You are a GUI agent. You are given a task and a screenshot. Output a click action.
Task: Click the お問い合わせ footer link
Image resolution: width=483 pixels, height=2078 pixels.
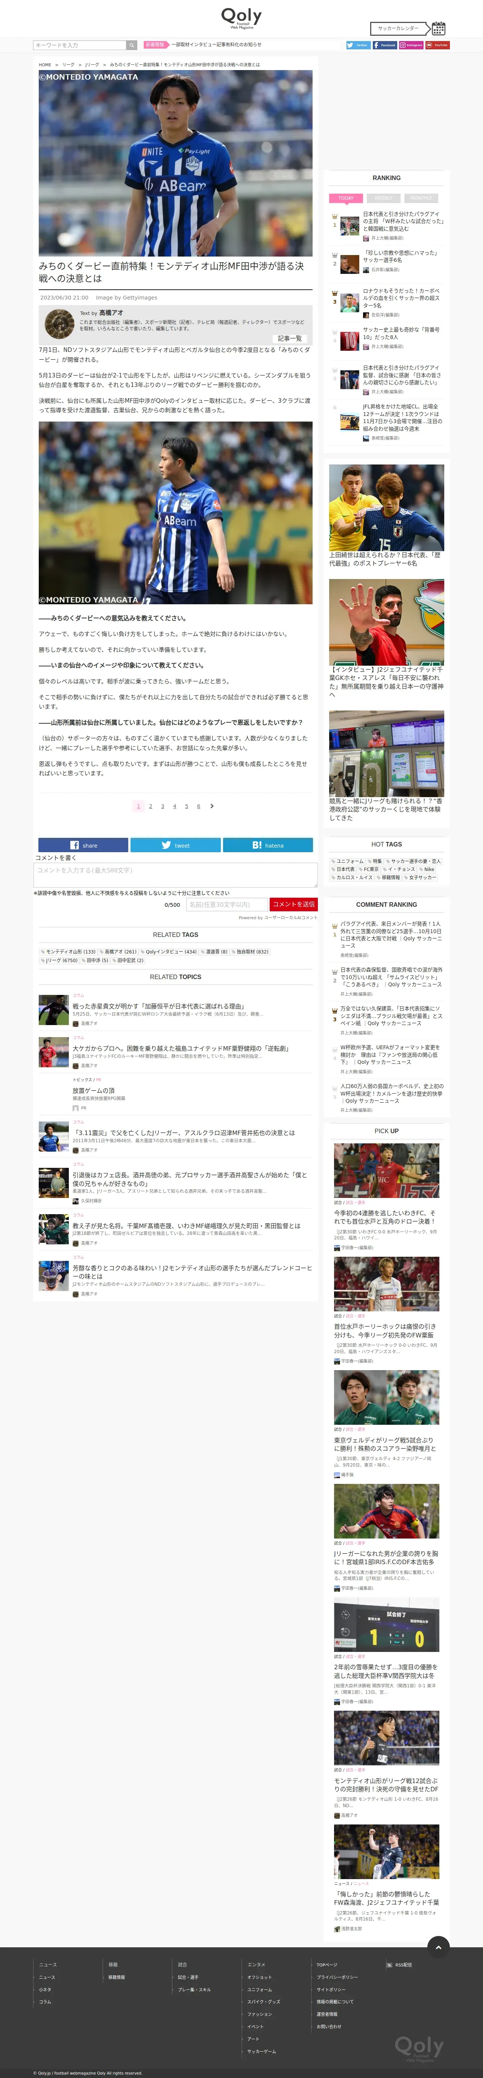328,2026
